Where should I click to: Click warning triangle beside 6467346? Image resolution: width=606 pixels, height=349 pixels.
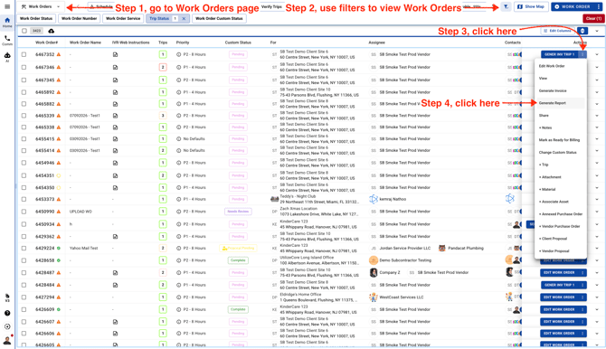pos(59,67)
